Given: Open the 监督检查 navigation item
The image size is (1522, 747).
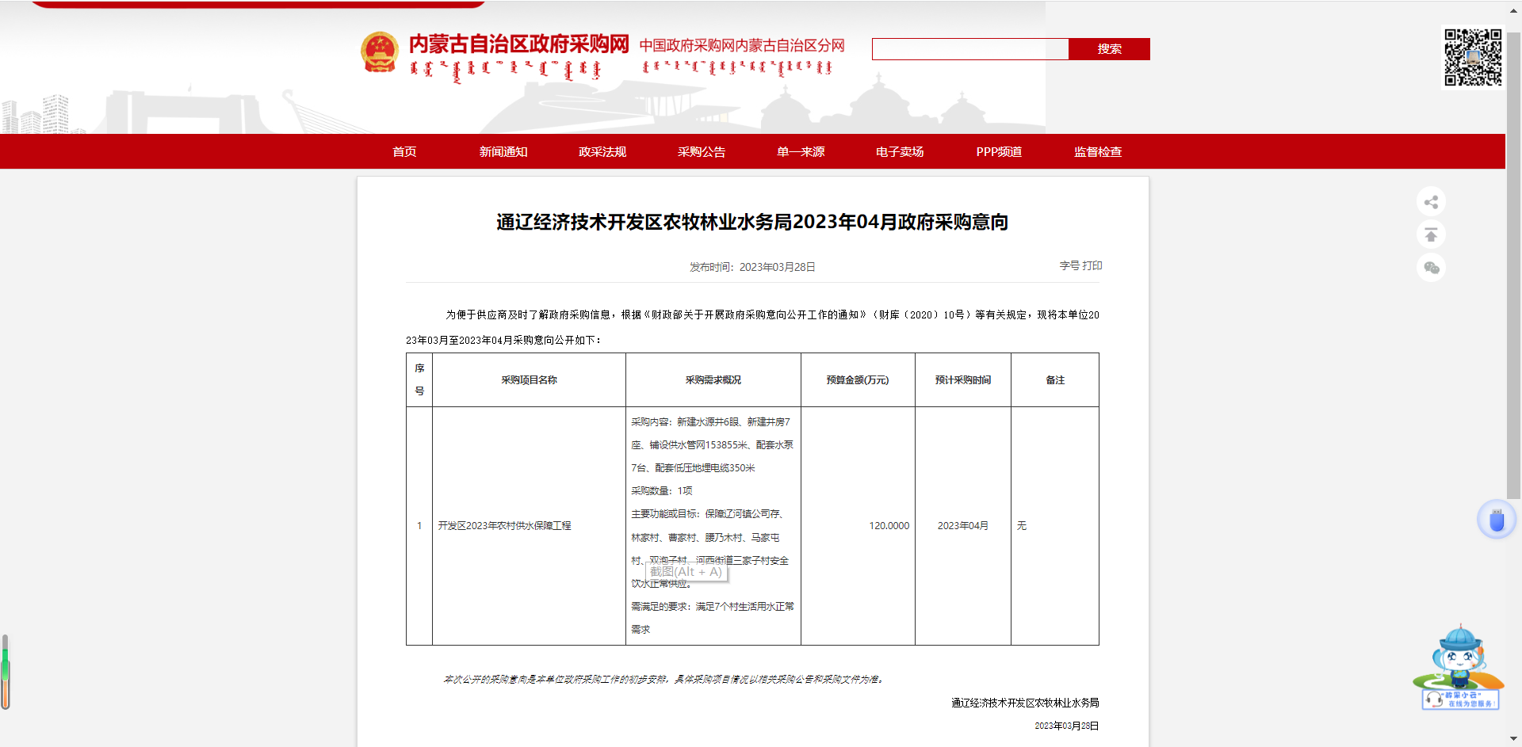Looking at the screenshot, I should 1098,151.
